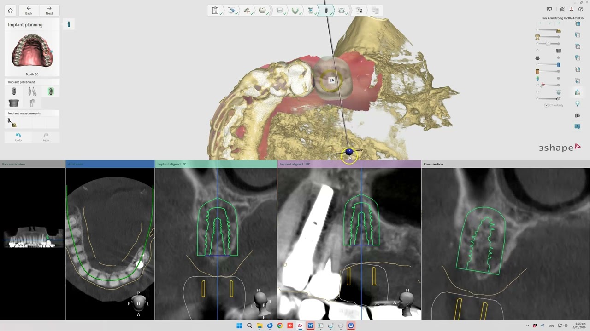Click the Next navigation button
The width and height of the screenshot is (590, 331).
(x=49, y=10)
